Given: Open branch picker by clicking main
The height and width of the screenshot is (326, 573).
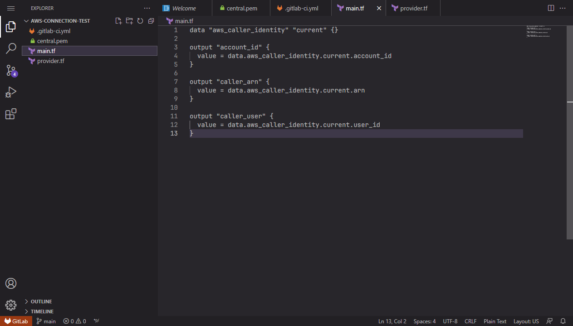Looking at the screenshot, I should tap(46, 321).
